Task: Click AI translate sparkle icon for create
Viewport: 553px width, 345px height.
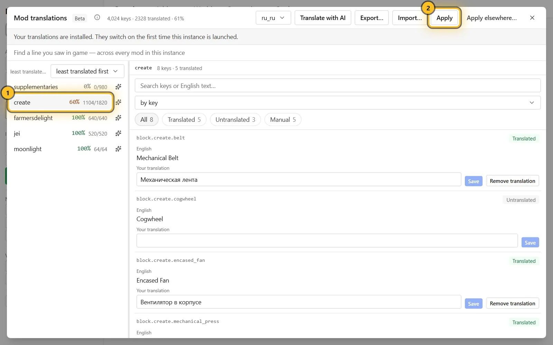Action: [x=118, y=102]
